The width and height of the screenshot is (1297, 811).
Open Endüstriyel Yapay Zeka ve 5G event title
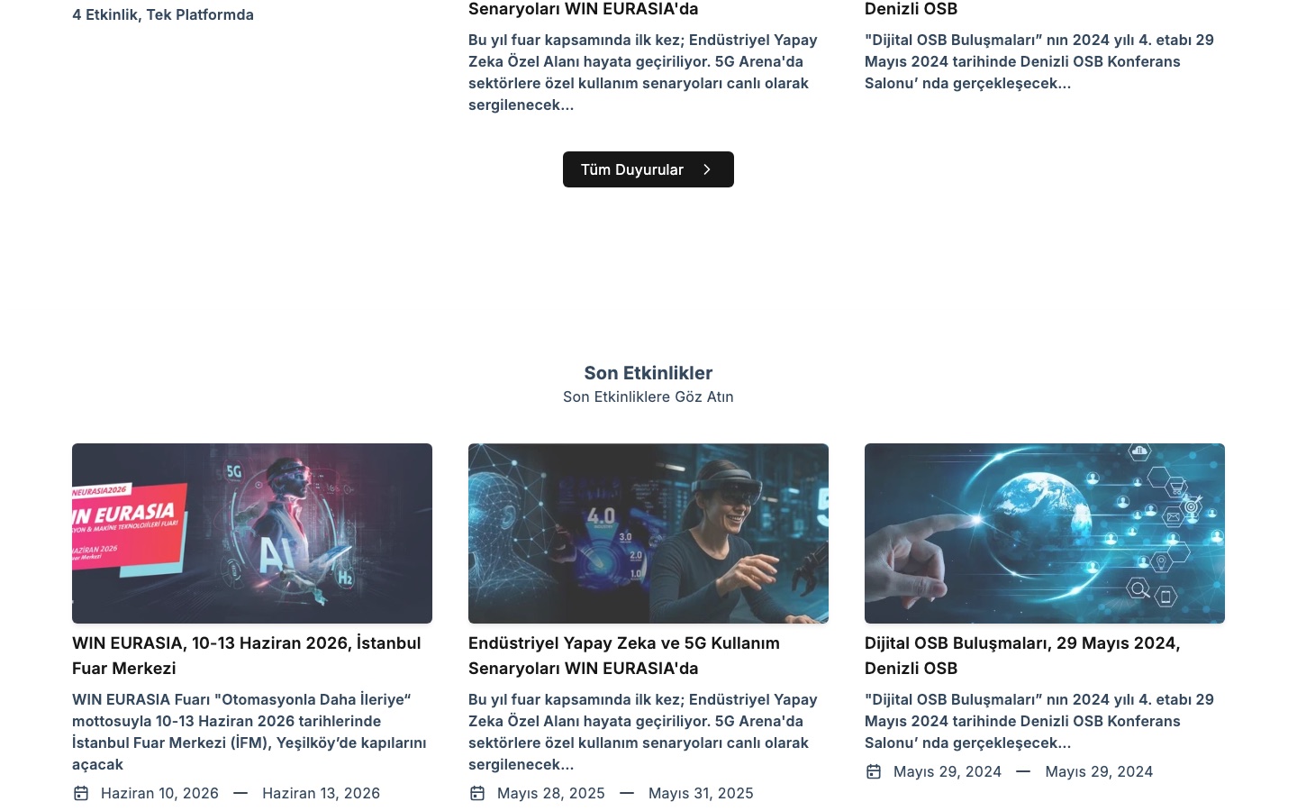click(x=624, y=655)
